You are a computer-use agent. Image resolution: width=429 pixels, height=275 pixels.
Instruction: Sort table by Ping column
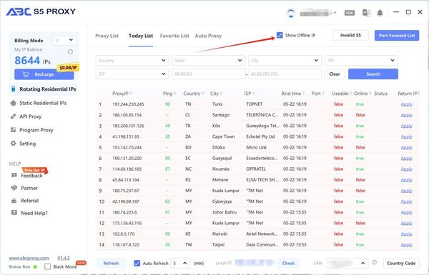(x=175, y=94)
